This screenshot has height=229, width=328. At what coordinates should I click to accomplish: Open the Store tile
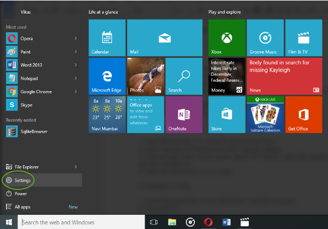227,114
